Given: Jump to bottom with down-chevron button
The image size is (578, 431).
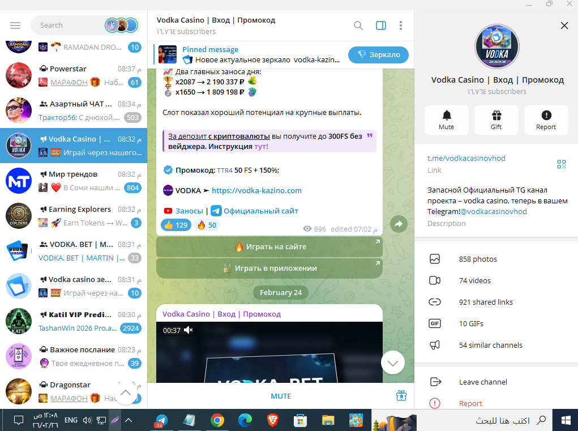Looking at the screenshot, I should (392, 363).
